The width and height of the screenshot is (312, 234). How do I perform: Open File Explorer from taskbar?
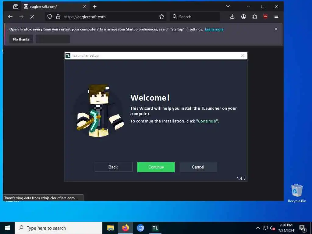click(x=110, y=228)
